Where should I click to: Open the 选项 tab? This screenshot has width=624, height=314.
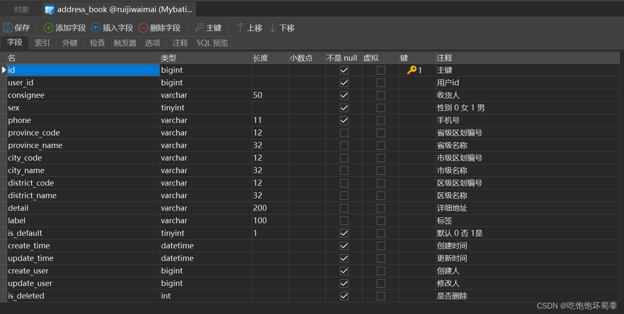tap(153, 43)
